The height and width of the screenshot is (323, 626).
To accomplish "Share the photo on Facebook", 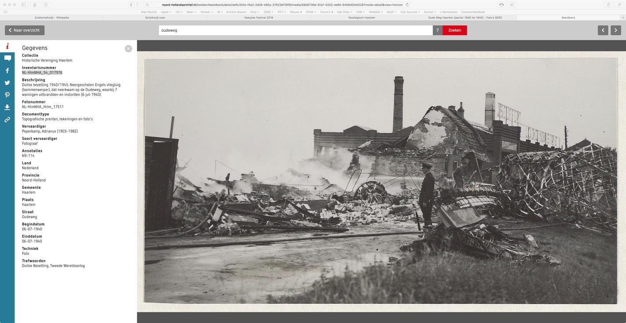I will [x=7, y=70].
